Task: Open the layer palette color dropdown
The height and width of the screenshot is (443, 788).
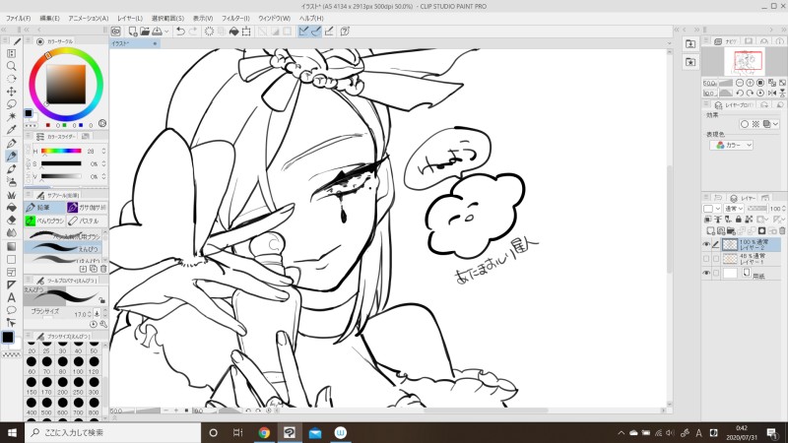Action: click(711, 209)
